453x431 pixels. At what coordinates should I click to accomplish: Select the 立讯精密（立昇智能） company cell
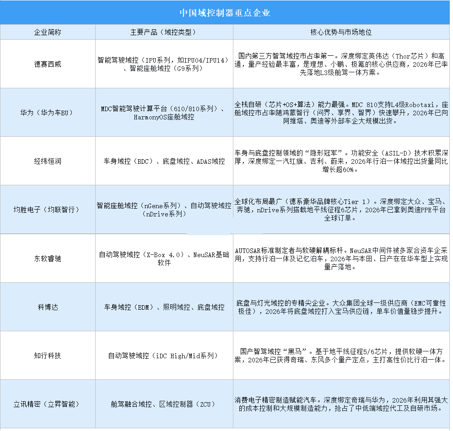point(48,404)
